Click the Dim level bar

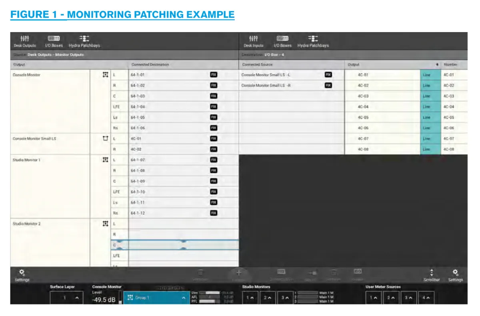pyautogui.click(x=210, y=293)
